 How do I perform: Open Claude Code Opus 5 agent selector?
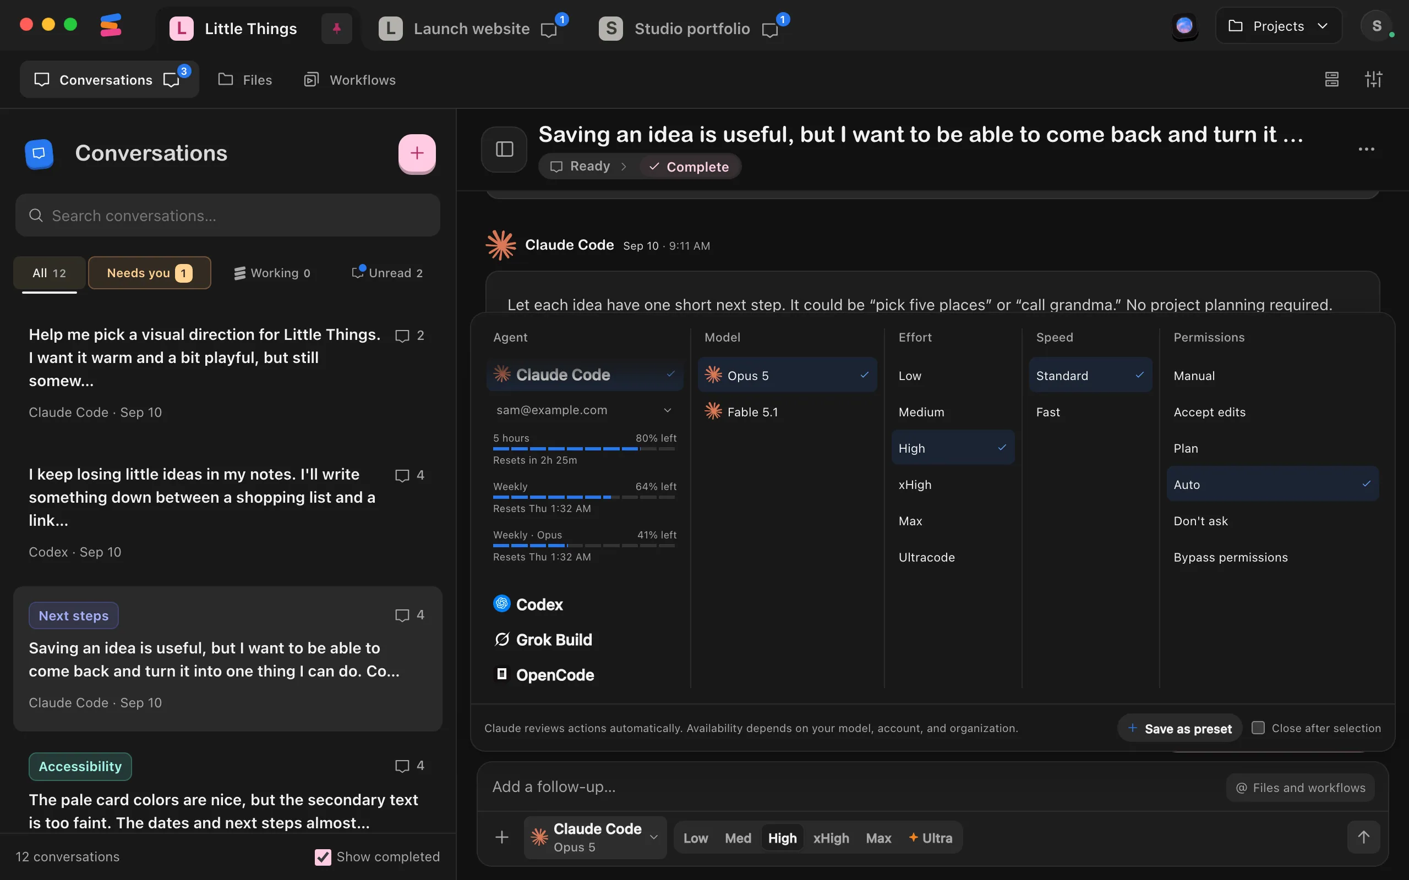coord(594,837)
